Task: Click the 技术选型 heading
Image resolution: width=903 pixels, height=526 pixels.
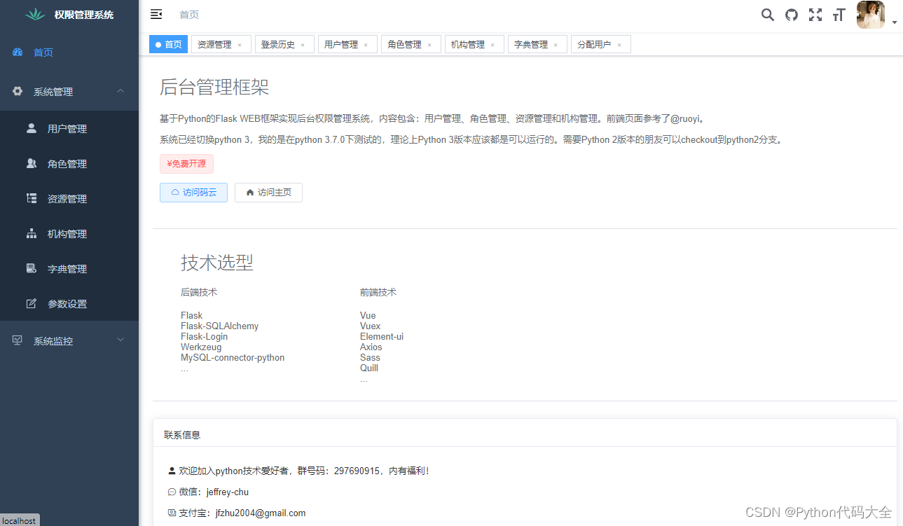Action: 217,263
